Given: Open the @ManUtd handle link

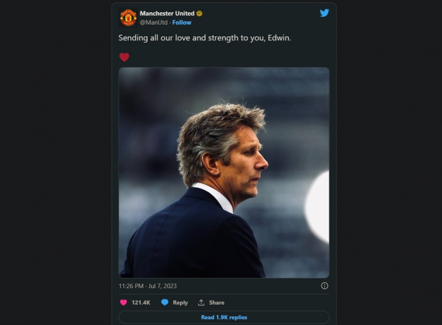Looking at the screenshot, I should tap(153, 23).
